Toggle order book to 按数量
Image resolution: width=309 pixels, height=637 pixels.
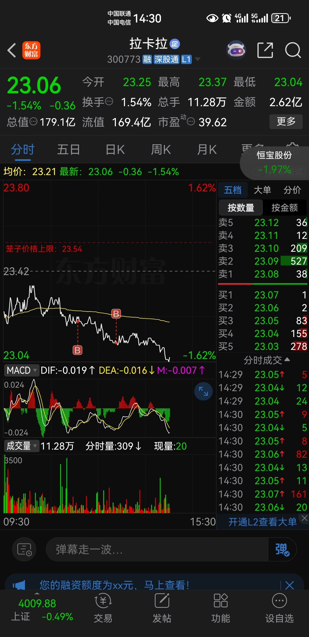(x=241, y=208)
